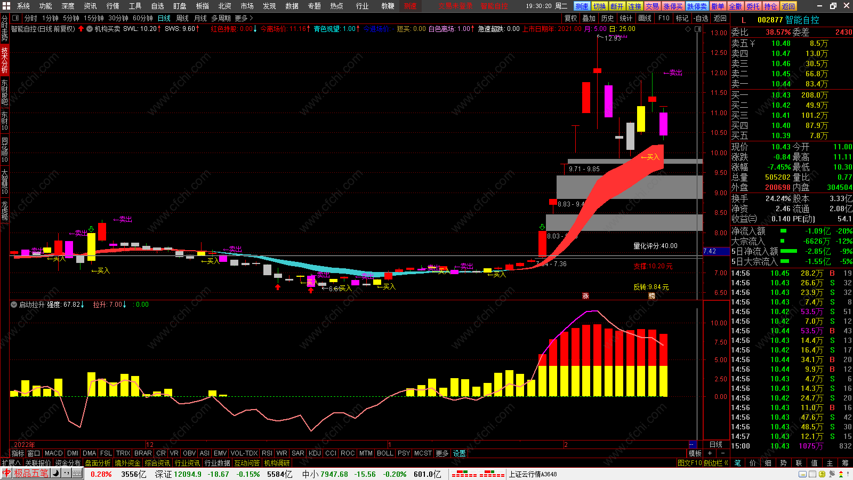Open the 日线 period selector at bottom right
Image resolution: width=853 pixels, height=480 pixels.
(x=716, y=444)
